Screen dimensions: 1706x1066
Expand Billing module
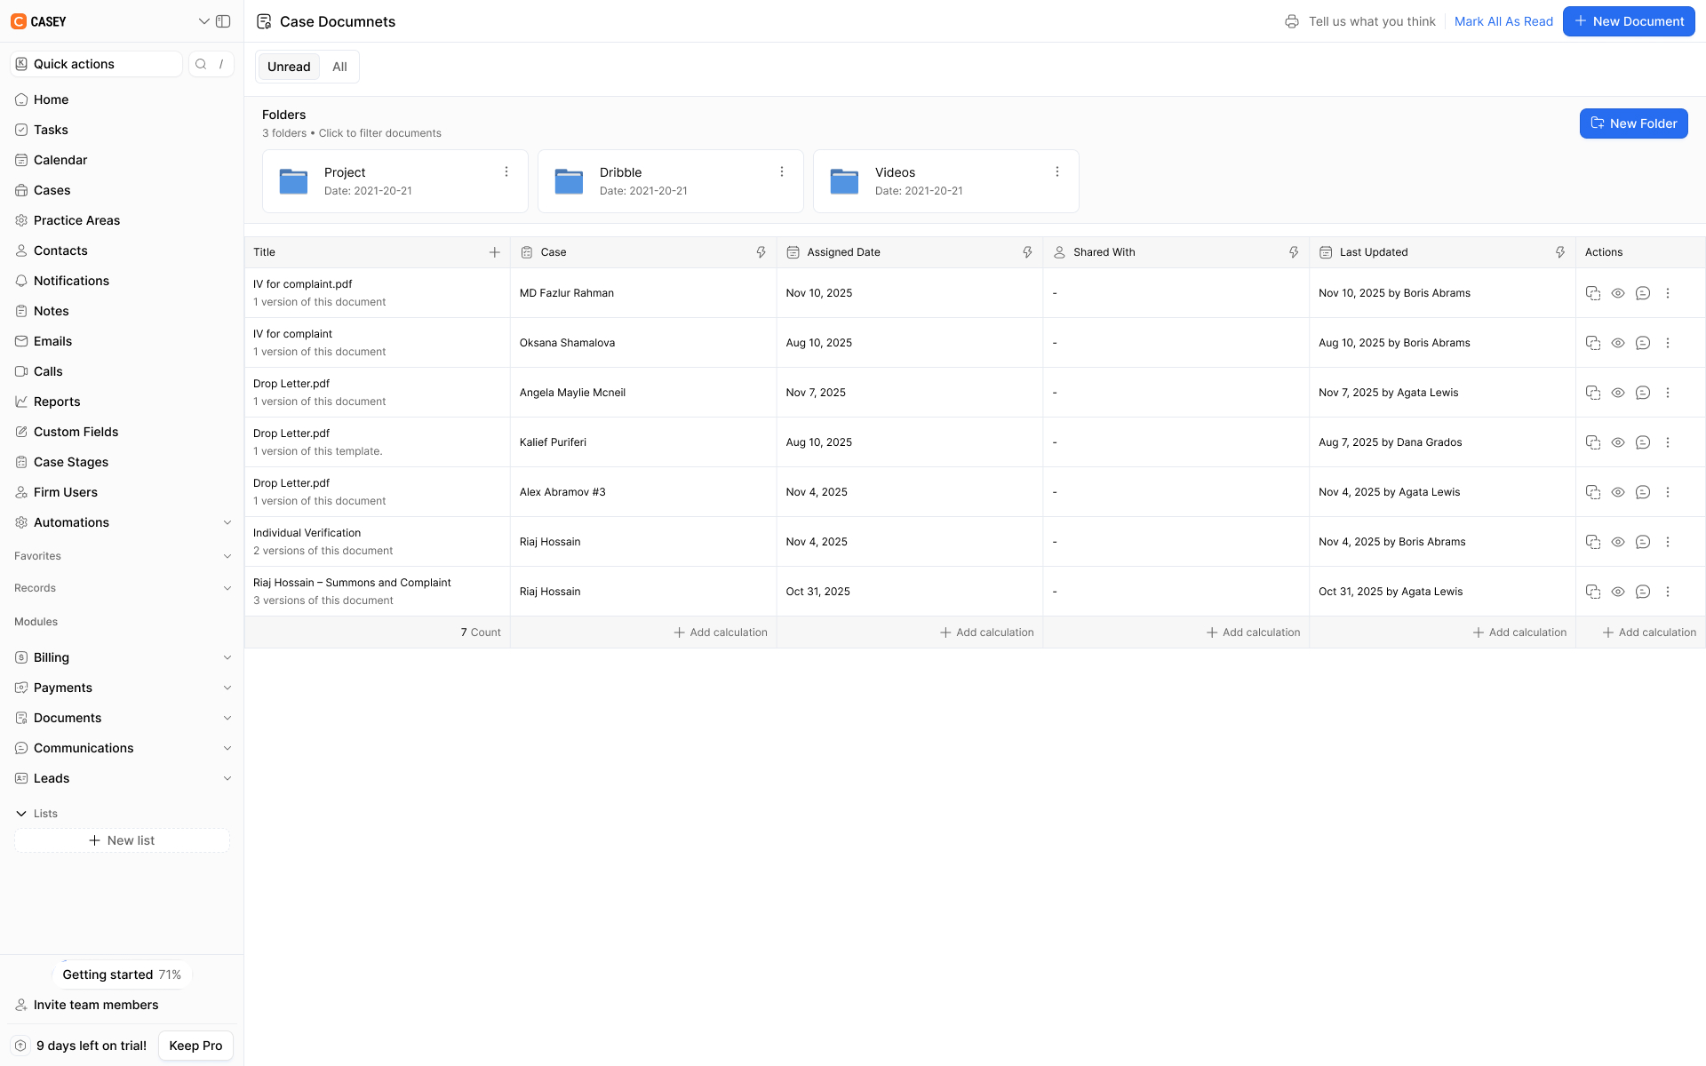click(227, 657)
